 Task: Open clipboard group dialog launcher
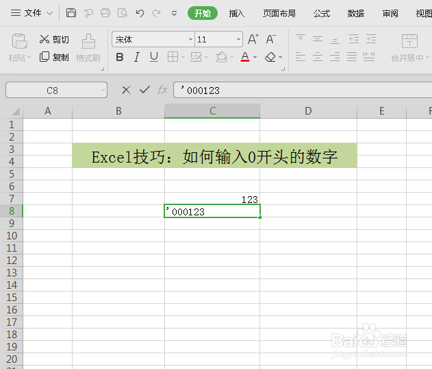102,69
